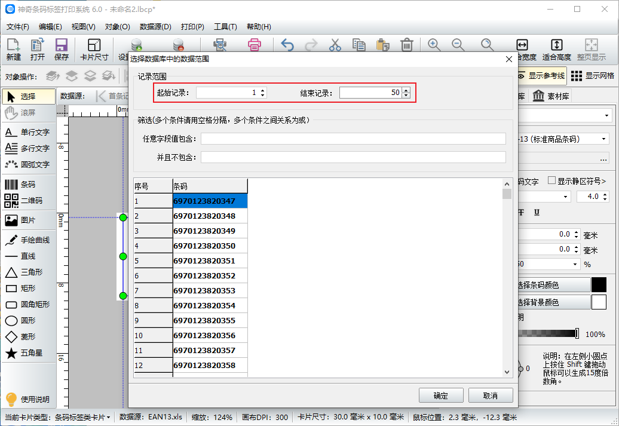The height and width of the screenshot is (426, 619).
Task: Toggle 显示参考线 guide lines display
Action: (541, 75)
